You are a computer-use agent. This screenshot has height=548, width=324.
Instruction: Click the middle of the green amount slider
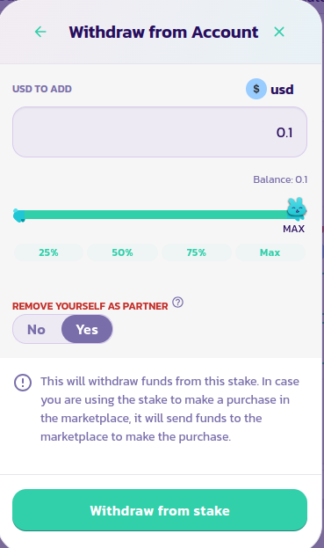click(160, 215)
